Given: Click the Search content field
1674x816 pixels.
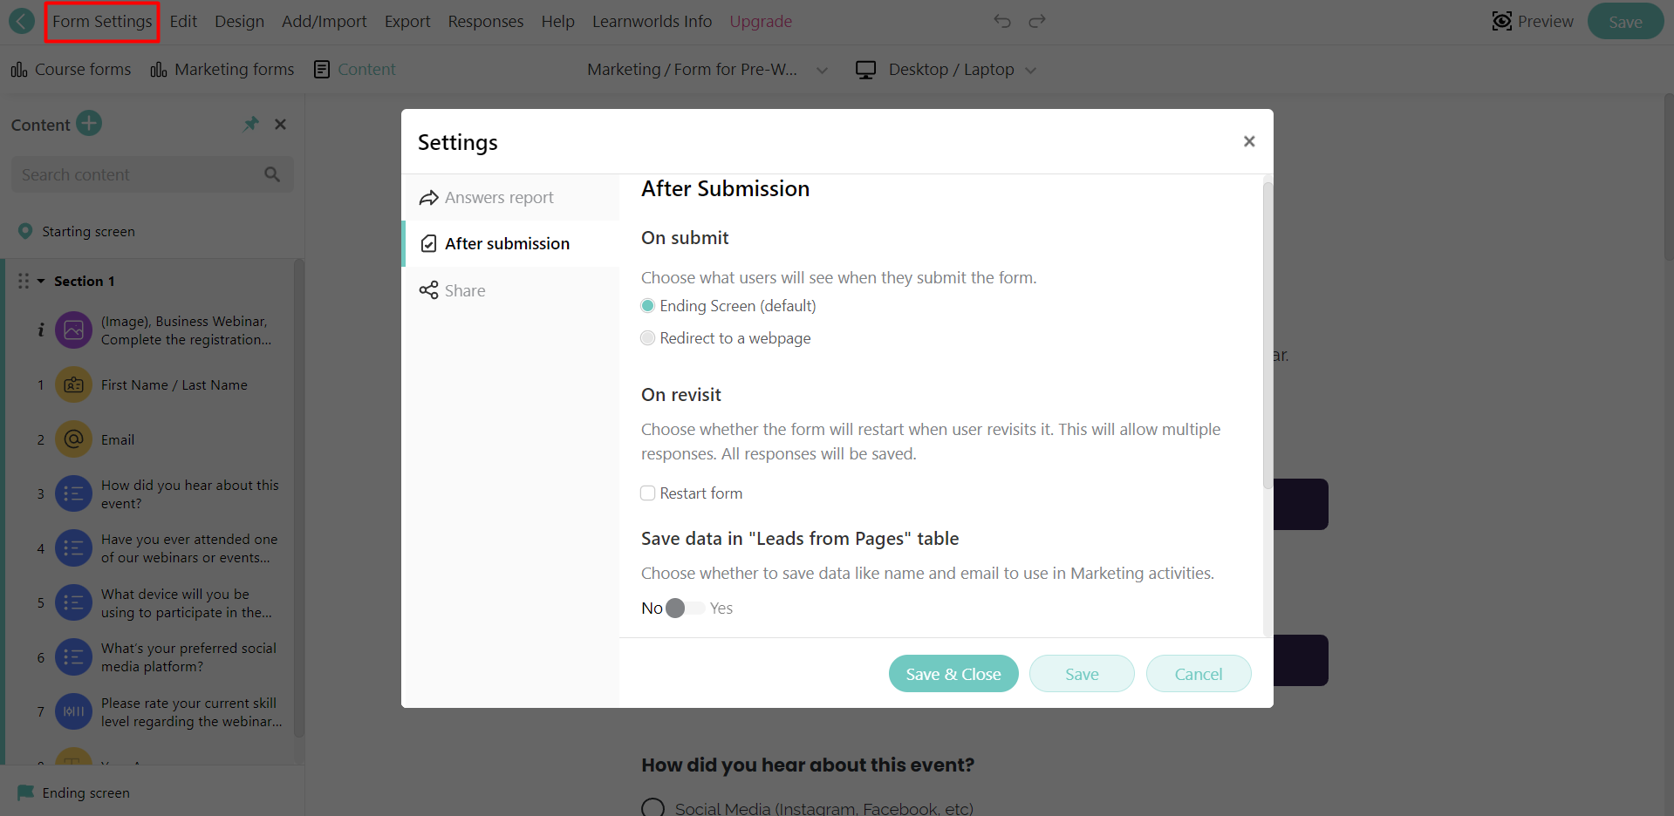Looking at the screenshot, I should click(140, 174).
